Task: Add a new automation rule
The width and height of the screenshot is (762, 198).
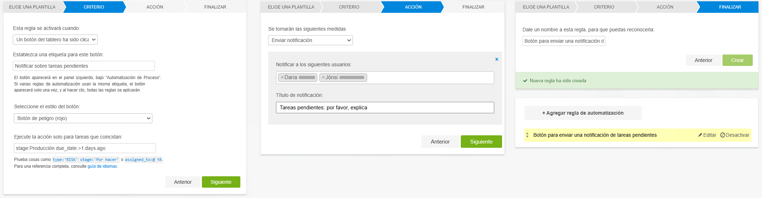Action: [583, 113]
